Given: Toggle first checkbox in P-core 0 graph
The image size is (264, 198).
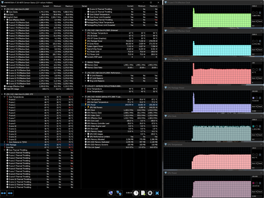Looking at the screenshot, I should click(x=253, y=13).
